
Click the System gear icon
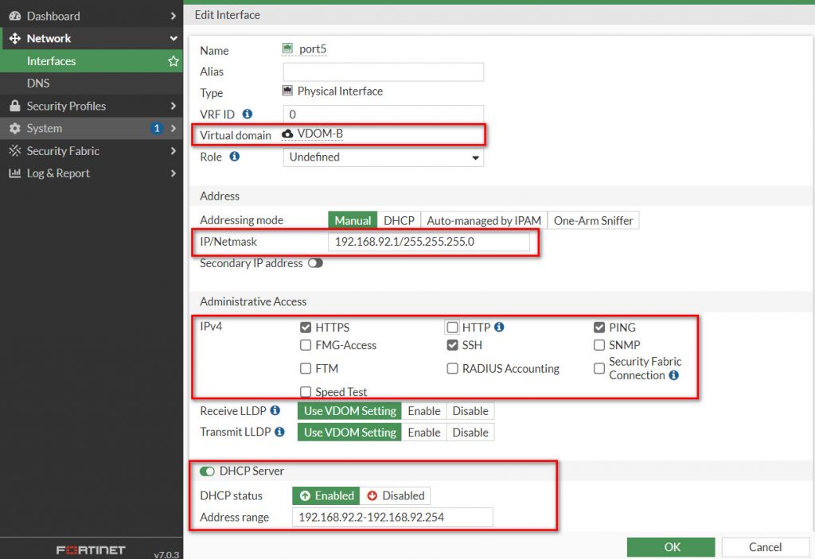coord(17,128)
